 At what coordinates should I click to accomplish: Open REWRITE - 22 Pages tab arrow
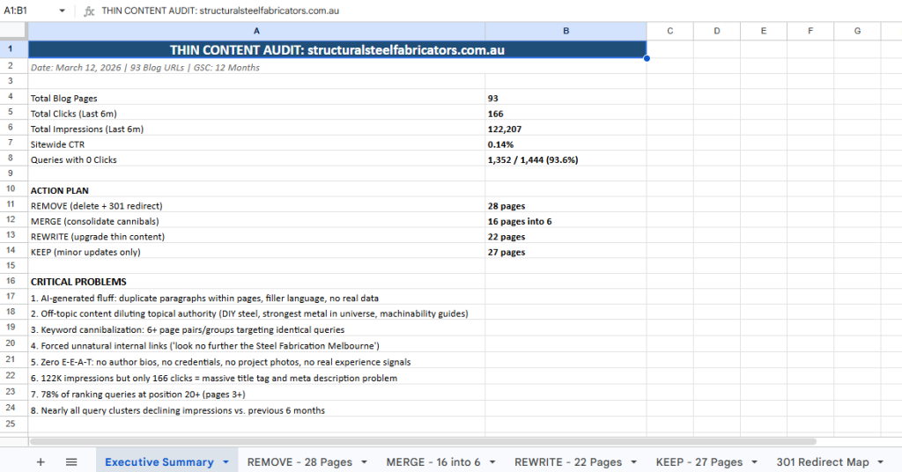(634, 462)
